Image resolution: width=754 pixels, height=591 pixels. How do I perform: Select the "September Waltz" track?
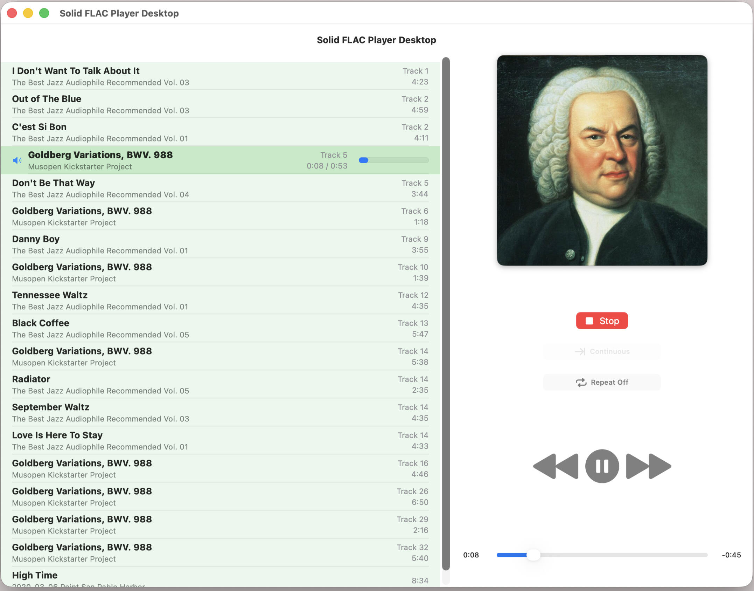[x=220, y=412]
